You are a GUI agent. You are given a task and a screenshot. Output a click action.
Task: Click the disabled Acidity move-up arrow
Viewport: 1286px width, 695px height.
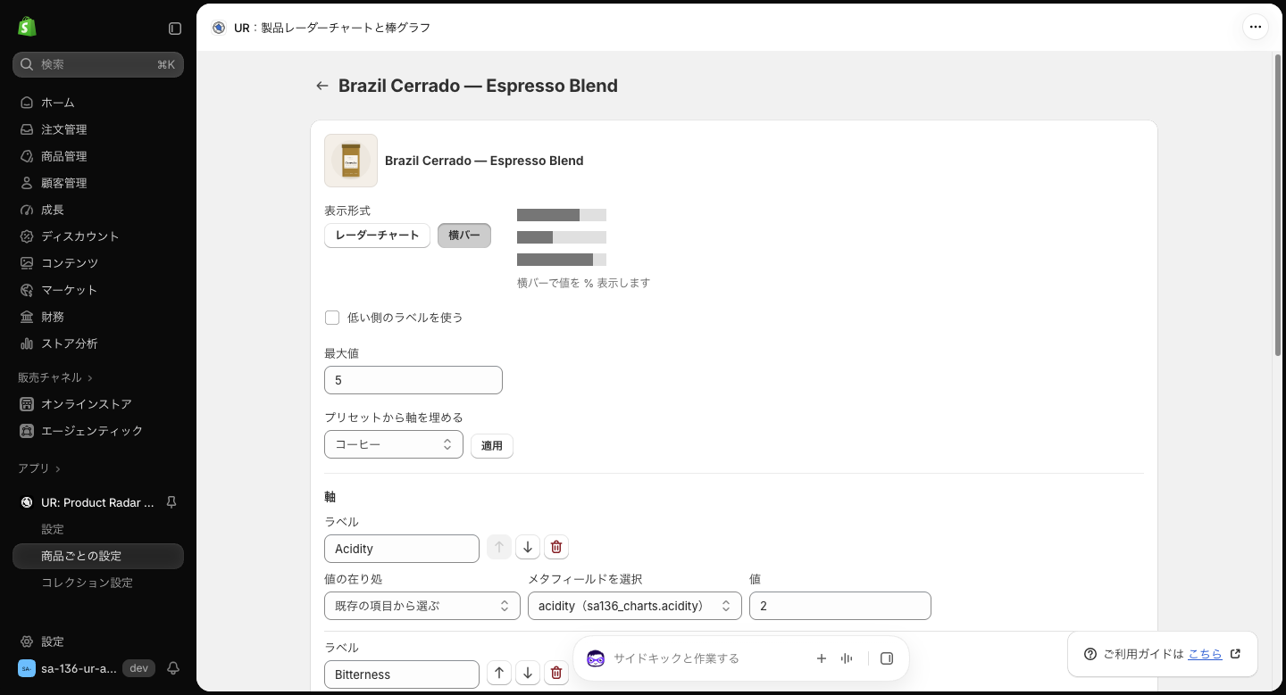tap(499, 547)
